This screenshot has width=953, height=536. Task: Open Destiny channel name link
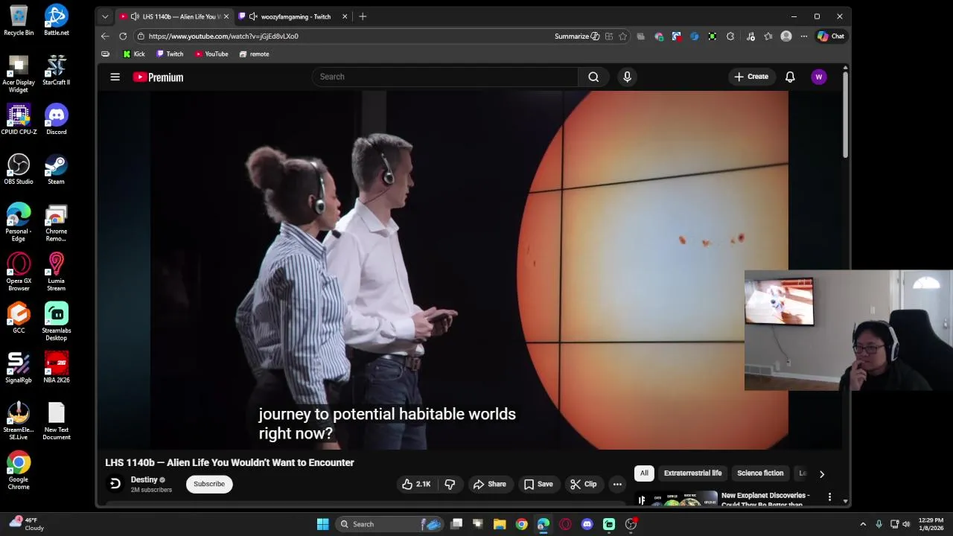144,479
